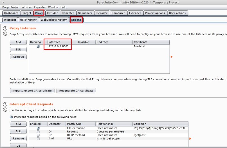Click the Relationship column header
This screenshot has height=148, width=227.
coord(114,124)
